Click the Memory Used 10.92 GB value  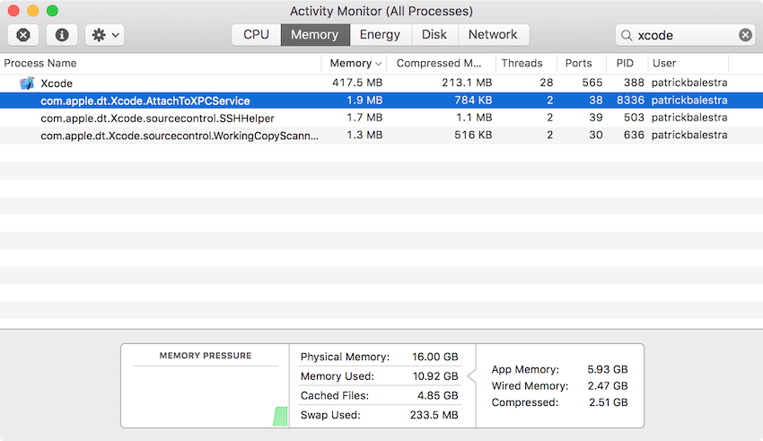point(435,376)
